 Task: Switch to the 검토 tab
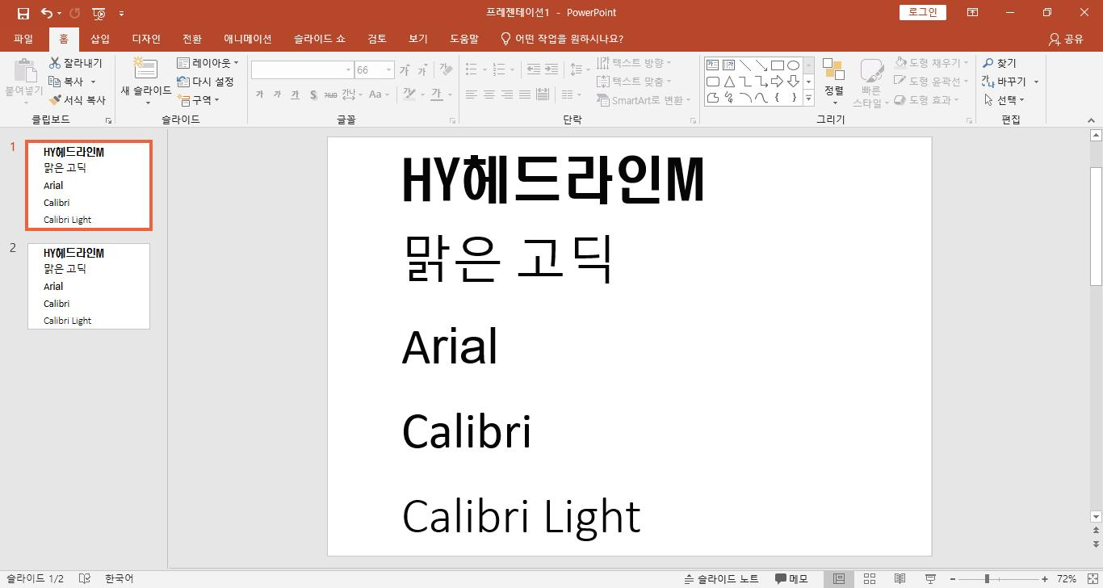[377, 39]
